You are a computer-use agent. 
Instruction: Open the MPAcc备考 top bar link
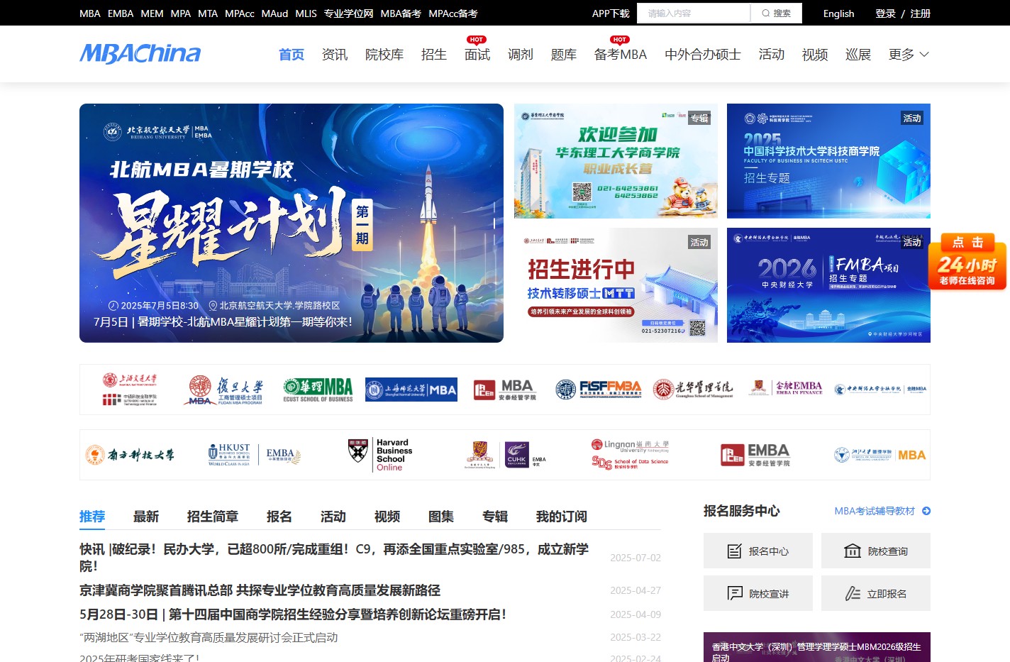pyautogui.click(x=453, y=13)
